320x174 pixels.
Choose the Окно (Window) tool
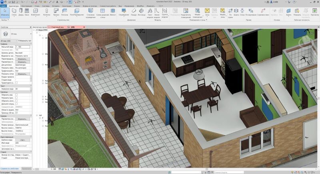27,12
